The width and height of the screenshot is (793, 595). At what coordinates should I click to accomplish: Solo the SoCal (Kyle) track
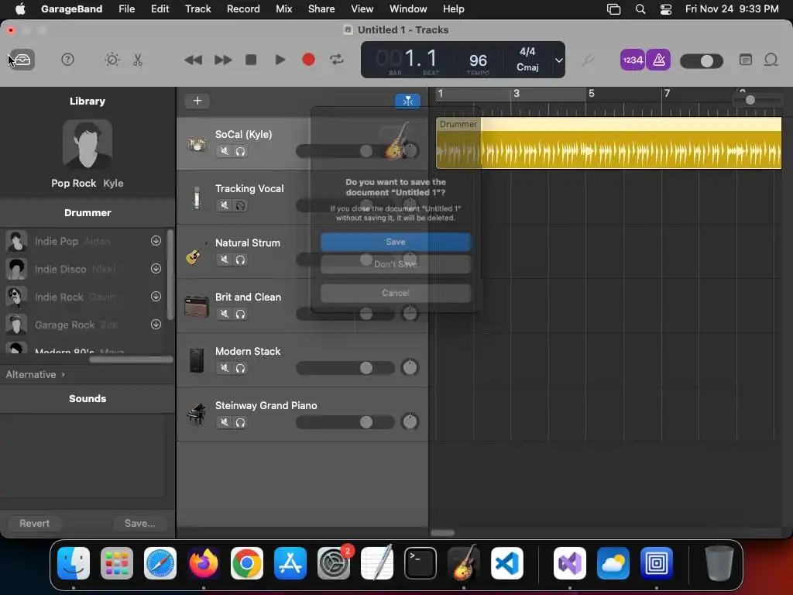[240, 151]
